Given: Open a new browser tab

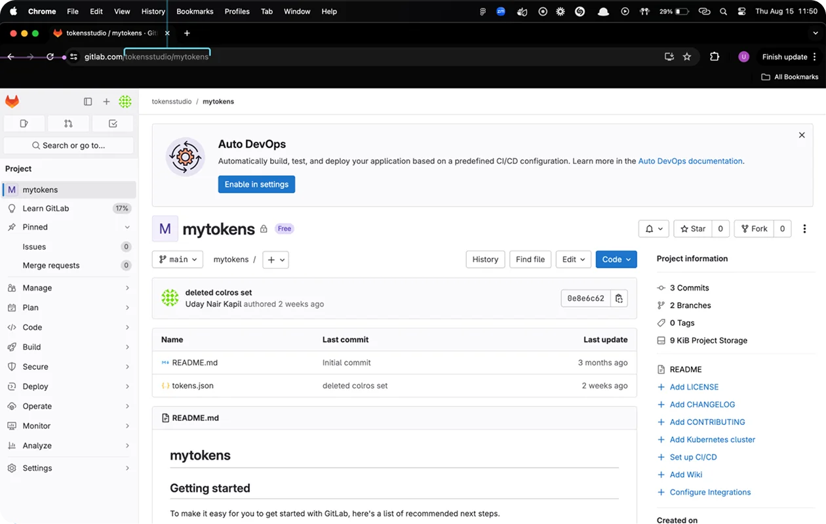Looking at the screenshot, I should point(187,33).
